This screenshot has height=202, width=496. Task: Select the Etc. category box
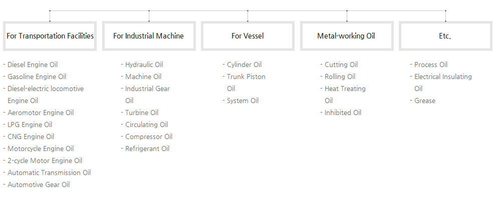click(x=445, y=36)
